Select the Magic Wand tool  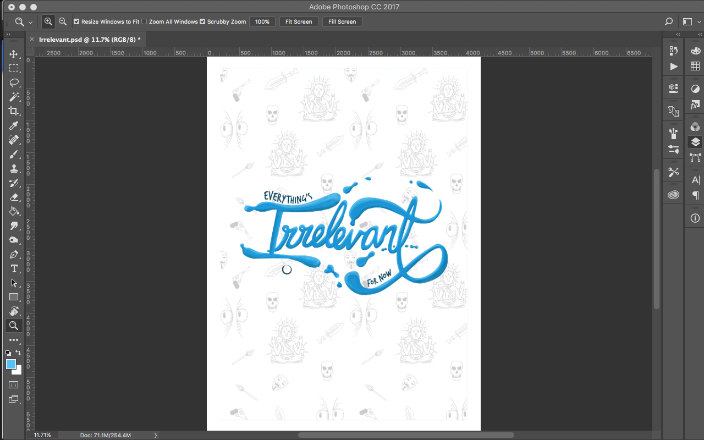[14, 97]
